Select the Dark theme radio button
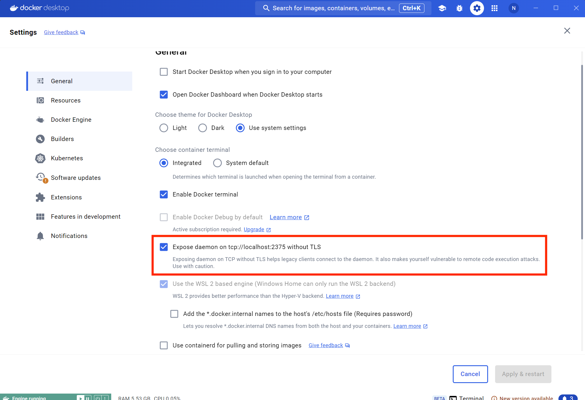The height and width of the screenshot is (400, 585). [x=203, y=128]
